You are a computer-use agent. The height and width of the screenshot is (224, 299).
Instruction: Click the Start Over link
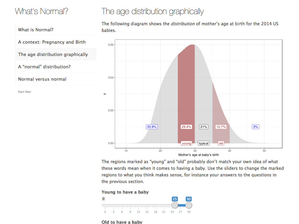24,92
